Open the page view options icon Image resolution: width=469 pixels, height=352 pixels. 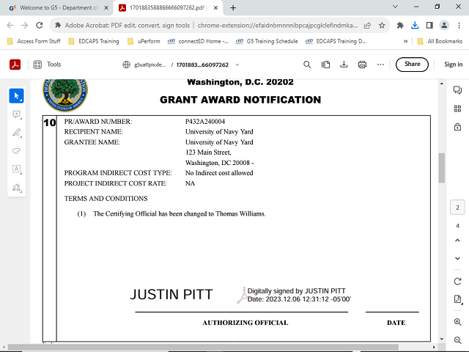point(325,65)
